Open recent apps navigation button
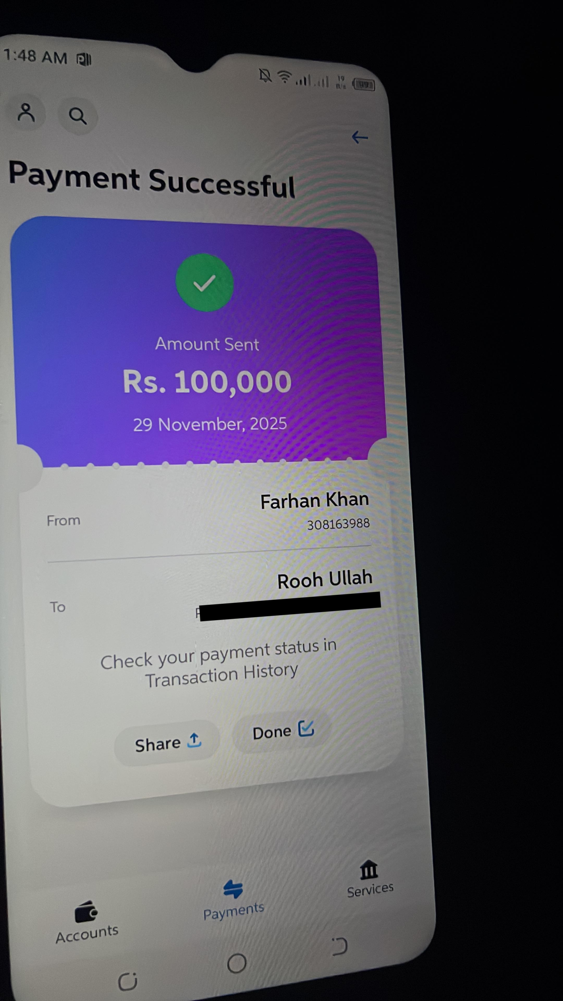This screenshot has height=1001, width=563. pyautogui.click(x=128, y=981)
